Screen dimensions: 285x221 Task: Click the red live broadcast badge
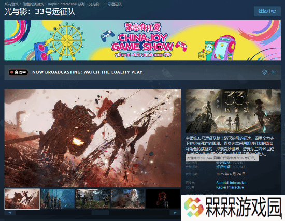point(18,72)
